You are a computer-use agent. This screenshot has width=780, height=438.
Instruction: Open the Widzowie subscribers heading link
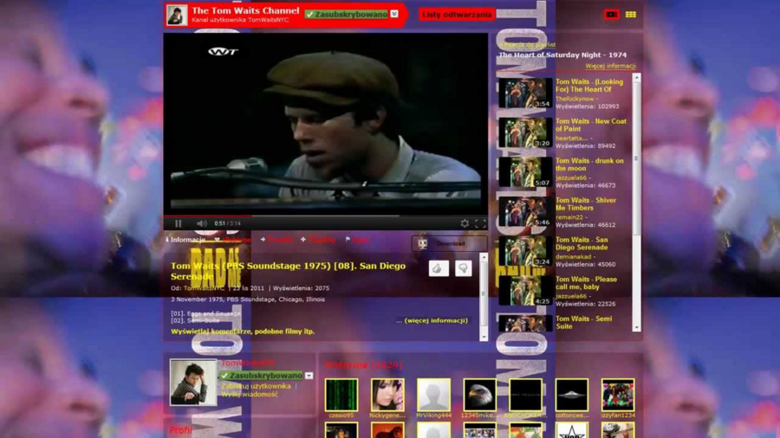pos(363,365)
